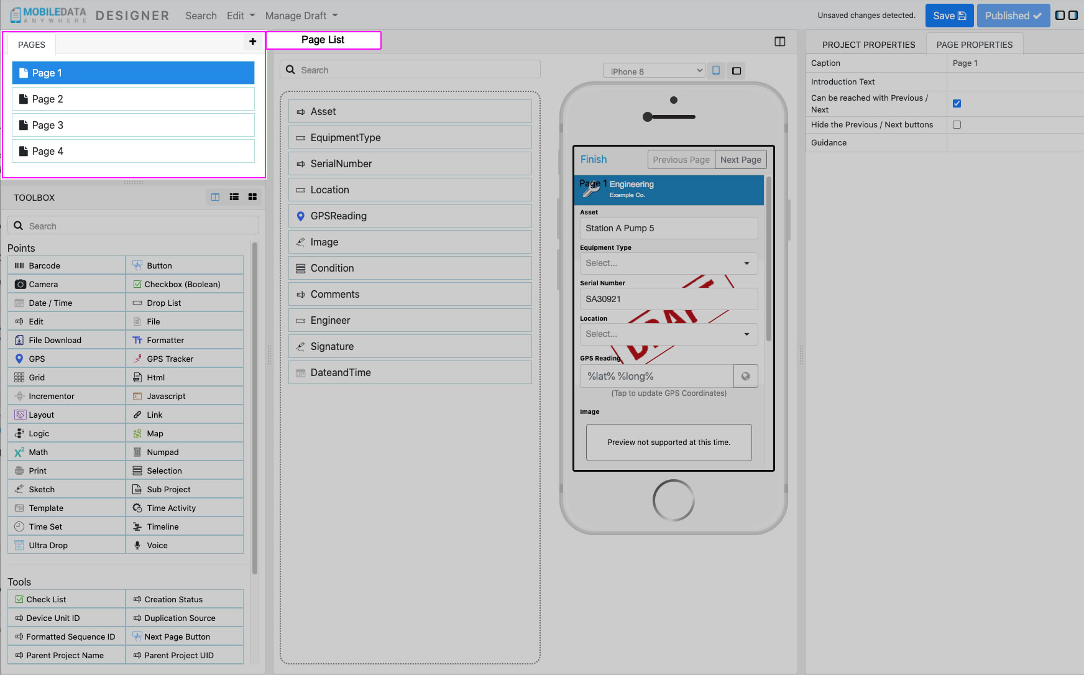Open the Manage Draft dropdown
The image size is (1084, 675).
click(301, 16)
